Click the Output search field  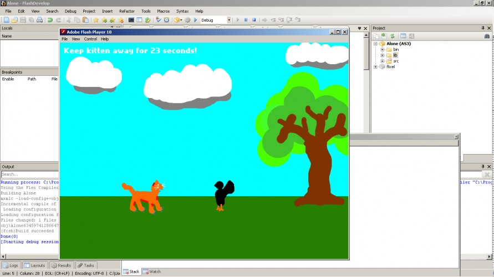point(29,174)
